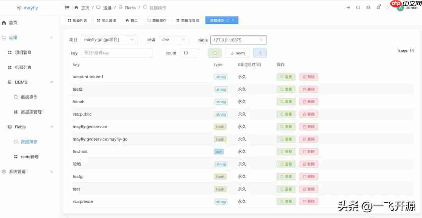Switch to inactive 数据操作 tab with magnifier
The height and width of the screenshot is (218, 422).
(157, 20)
